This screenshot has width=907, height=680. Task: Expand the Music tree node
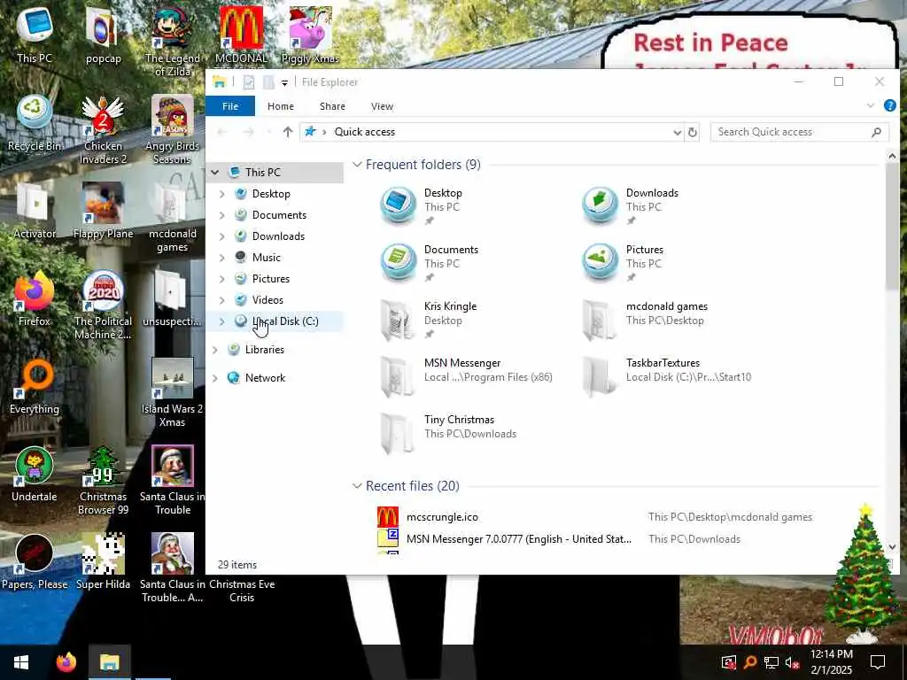222,258
